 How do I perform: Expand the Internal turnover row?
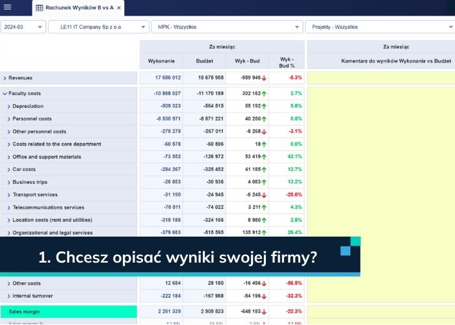(8, 296)
